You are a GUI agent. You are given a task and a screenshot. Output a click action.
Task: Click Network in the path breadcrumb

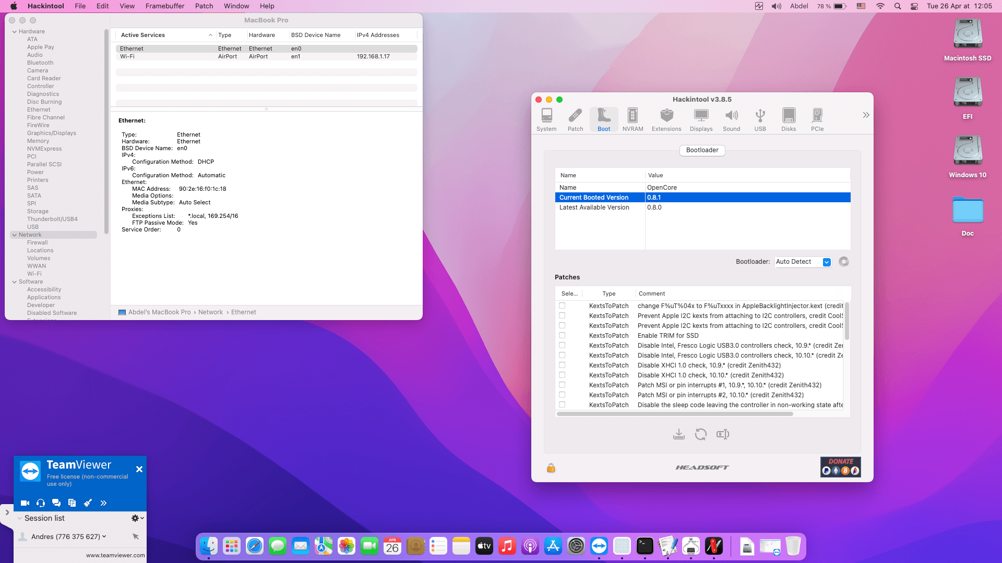click(x=210, y=312)
